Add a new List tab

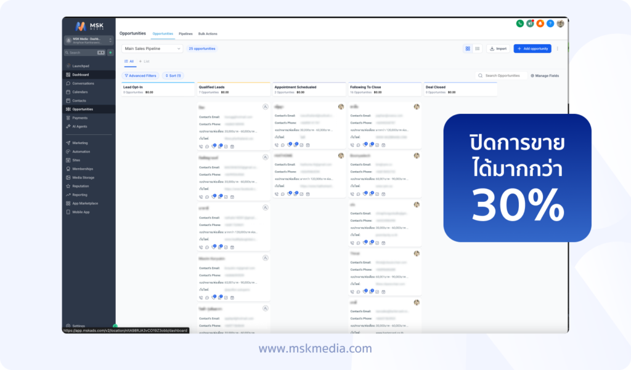pos(144,62)
